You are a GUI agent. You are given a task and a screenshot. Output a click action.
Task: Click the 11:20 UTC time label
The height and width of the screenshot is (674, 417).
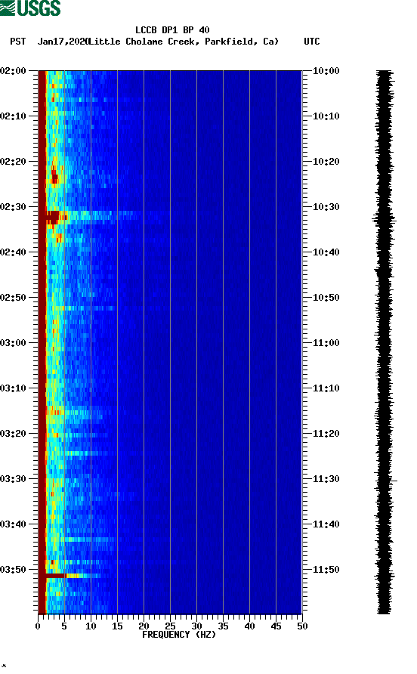[326, 433]
